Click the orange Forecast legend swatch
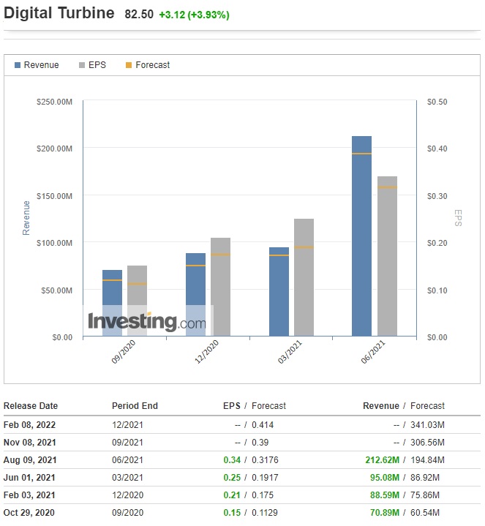 pos(129,65)
